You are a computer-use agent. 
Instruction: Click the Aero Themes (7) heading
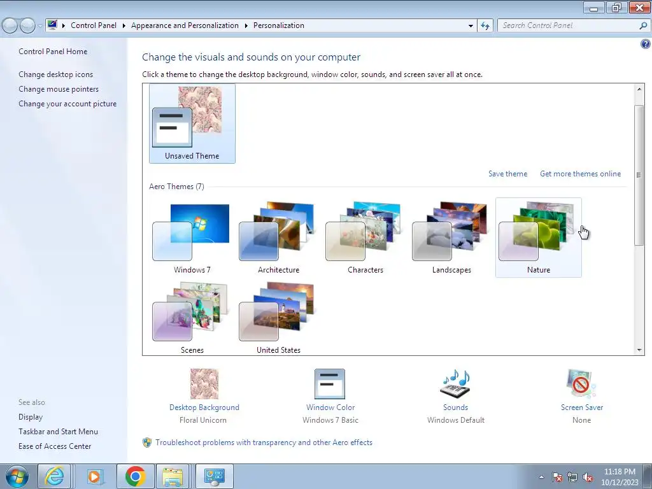176,187
